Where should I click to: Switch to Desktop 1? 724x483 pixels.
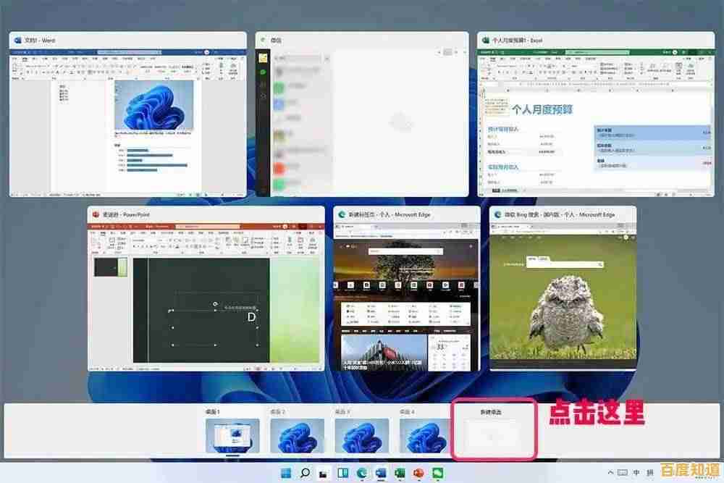(232, 436)
